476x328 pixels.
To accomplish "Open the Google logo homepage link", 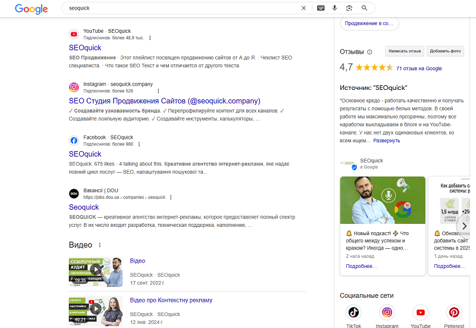I will (32, 9).
